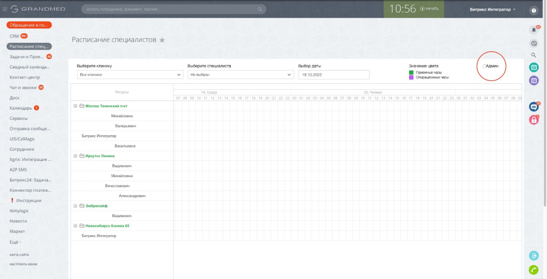Open the purple calendar icon in right sidebar

(x=533, y=80)
